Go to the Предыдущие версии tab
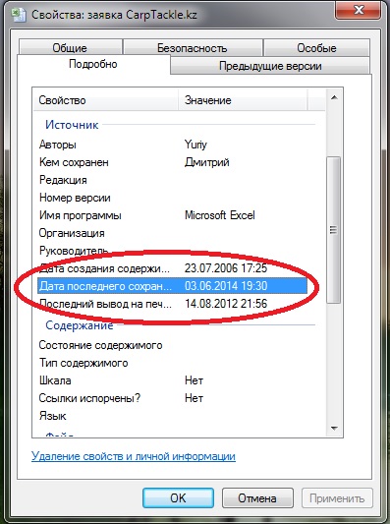Viewport: 390px width, 524px height. [x=270, y=66]
